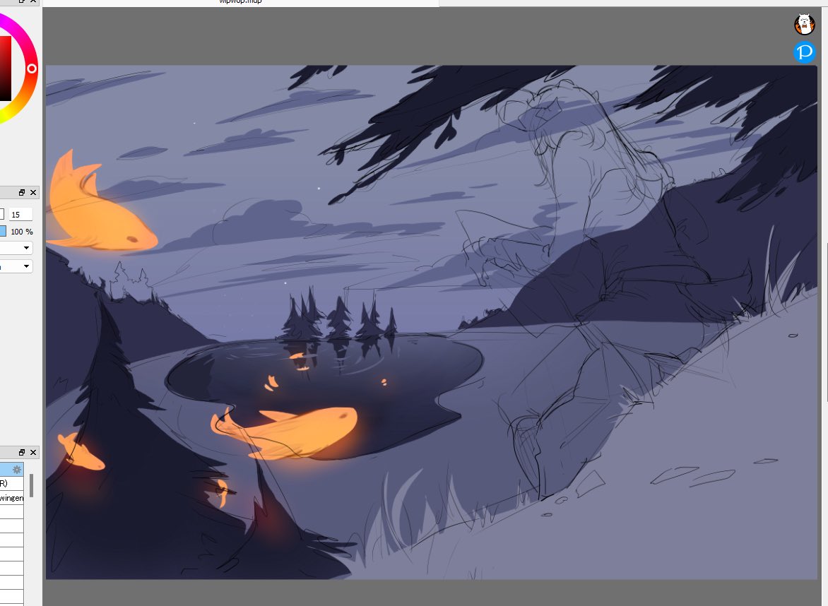
Task: Click the brush list scrollbar thumb
Action: (x=32, y=486)
